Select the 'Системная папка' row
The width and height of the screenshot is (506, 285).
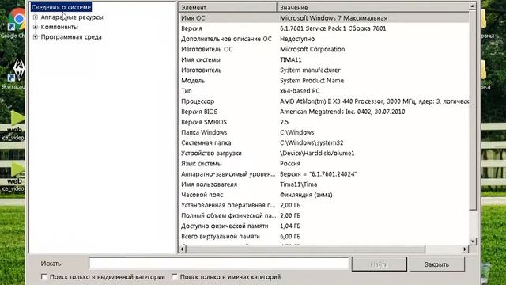324,142
